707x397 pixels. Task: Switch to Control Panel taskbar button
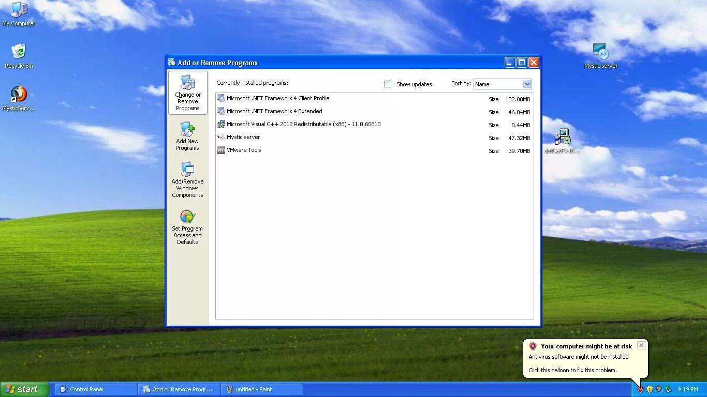tap(96, 389)
